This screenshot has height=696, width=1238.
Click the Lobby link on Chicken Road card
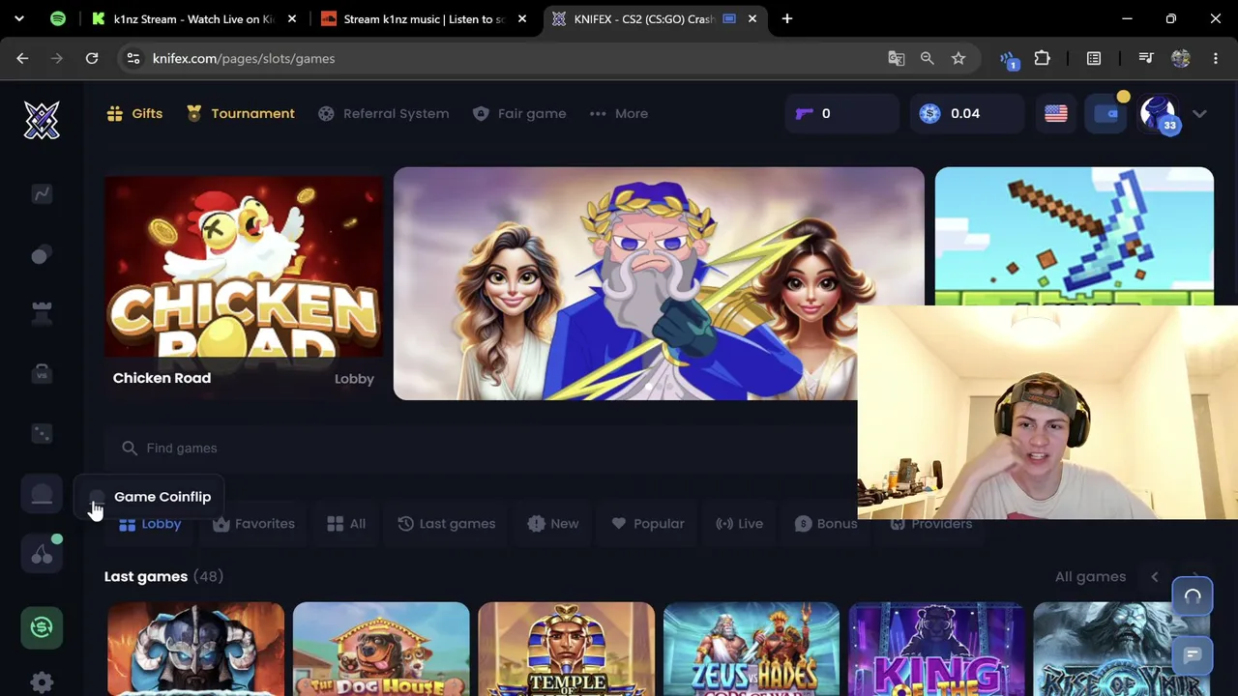click(x=354, y=379)
